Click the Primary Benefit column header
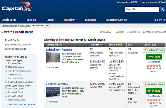 click(x=66, y=45)
